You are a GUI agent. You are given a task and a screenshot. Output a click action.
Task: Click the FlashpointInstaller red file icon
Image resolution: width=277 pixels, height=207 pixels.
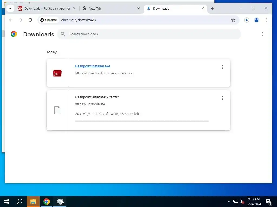(x=57, y=73)
